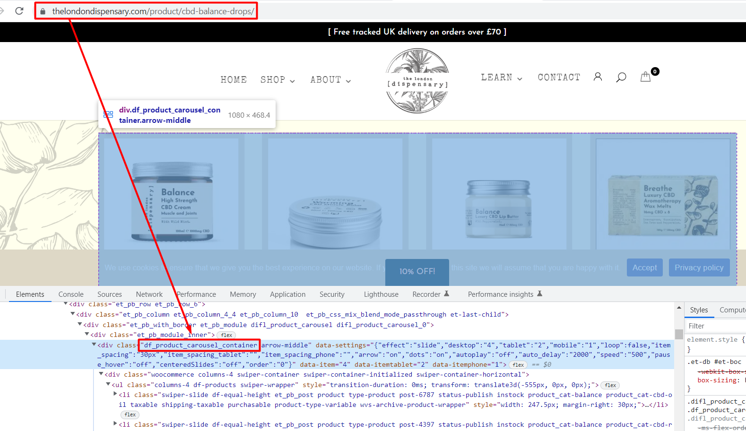
Task: Collapse the et_pb_module_inner div node
Action: pyautogui.click(x=87, y=334)
